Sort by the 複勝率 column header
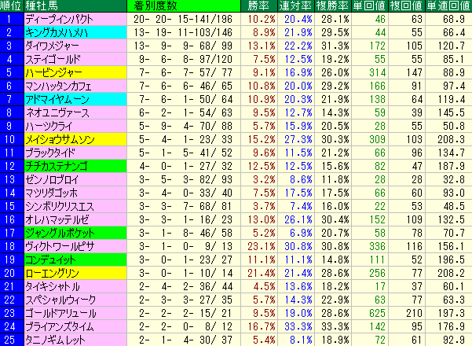 pyautogui.click(x=333, y=6)
